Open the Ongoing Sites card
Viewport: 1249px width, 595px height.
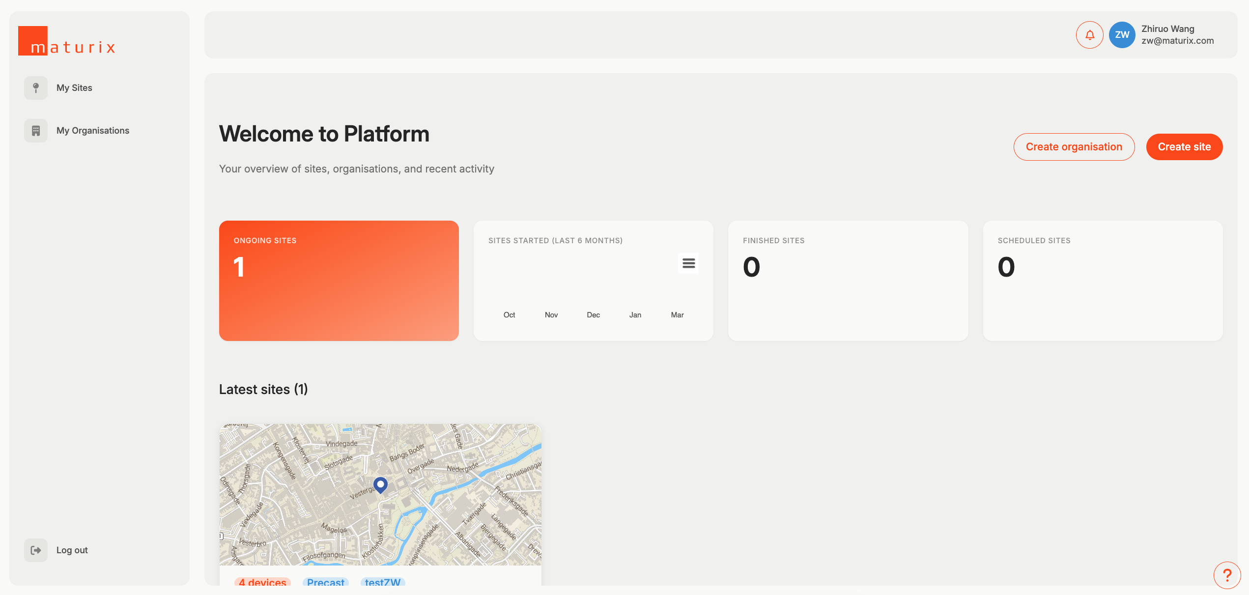click(339, 281)
